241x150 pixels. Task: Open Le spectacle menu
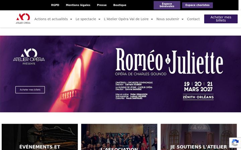86,19
